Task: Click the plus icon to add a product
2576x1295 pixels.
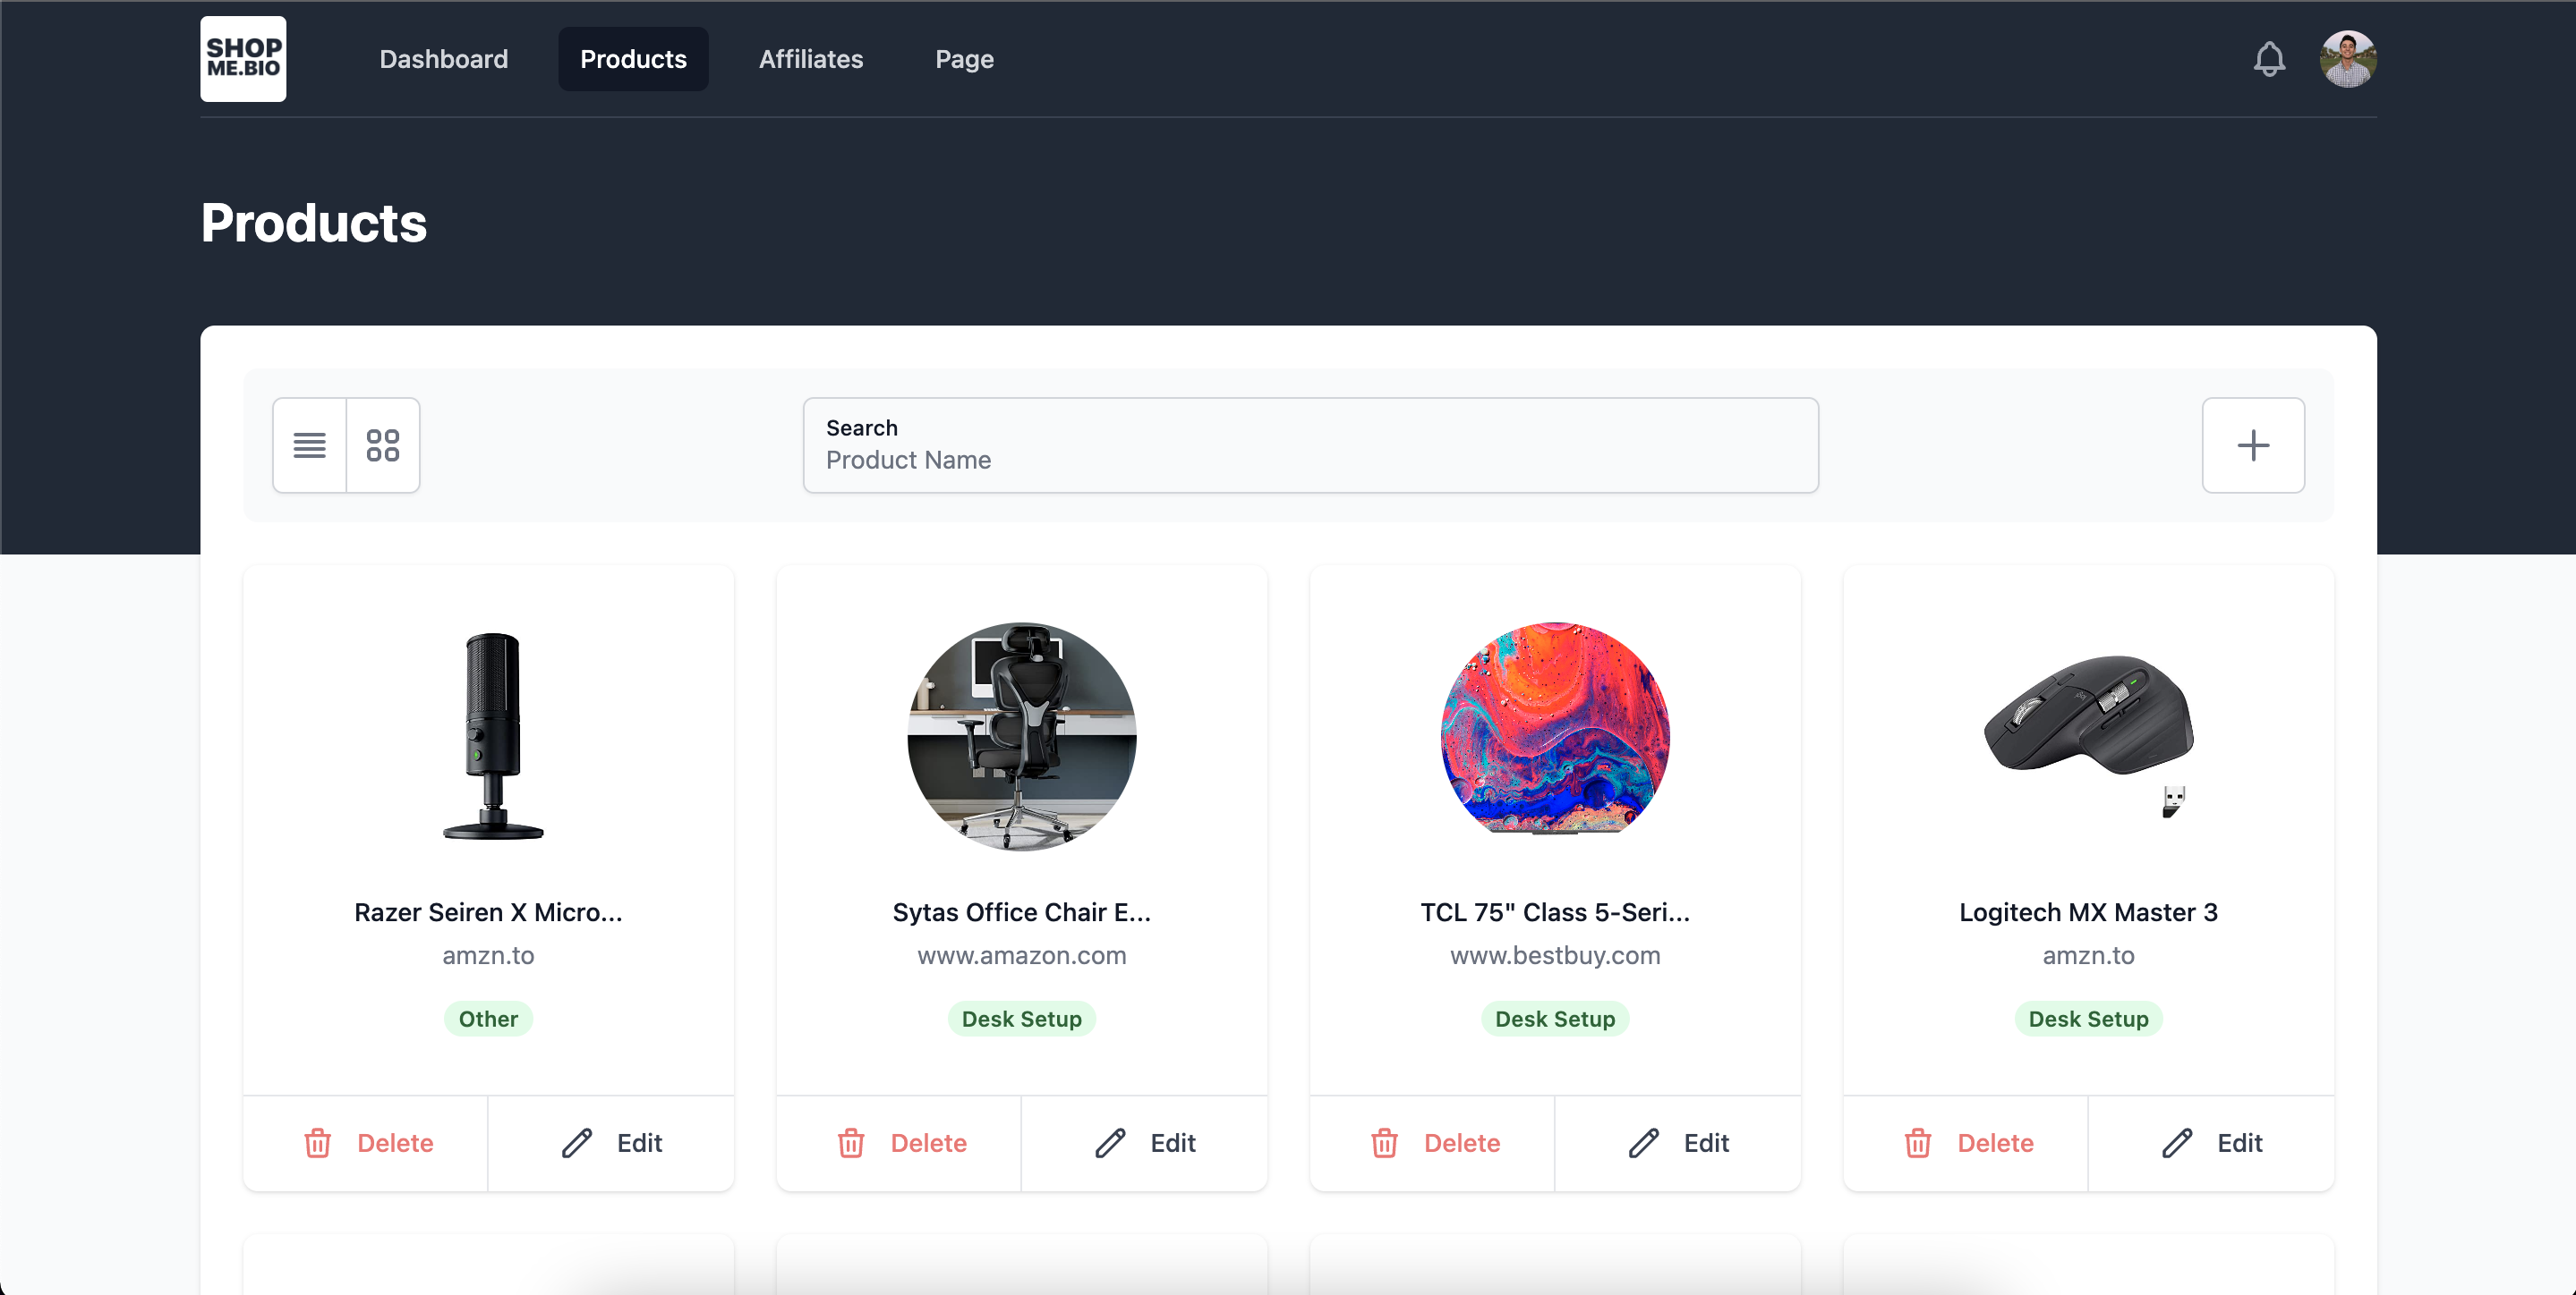Action: pyautogui.click(x=2252, y=444)
